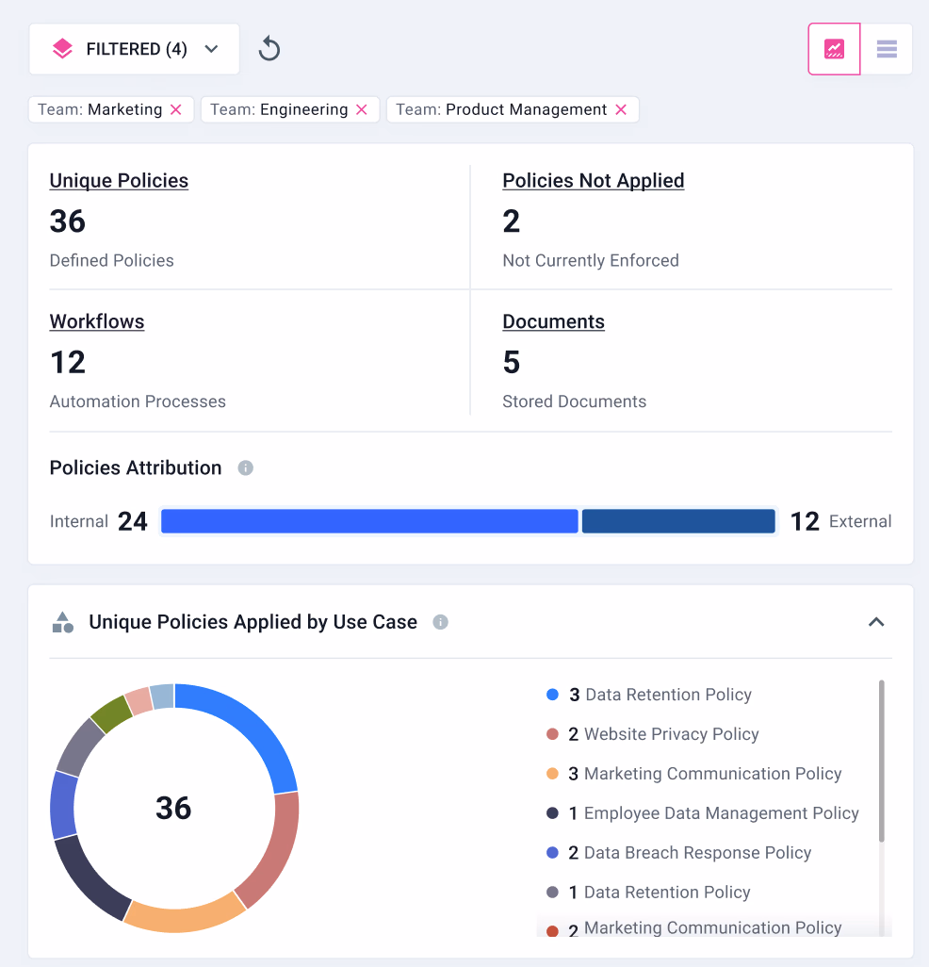Open the Workflows metric link
929x967 pixels.
click(96, 321)
